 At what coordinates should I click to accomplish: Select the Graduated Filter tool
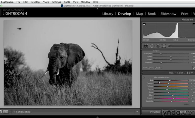tap(163, 46)
